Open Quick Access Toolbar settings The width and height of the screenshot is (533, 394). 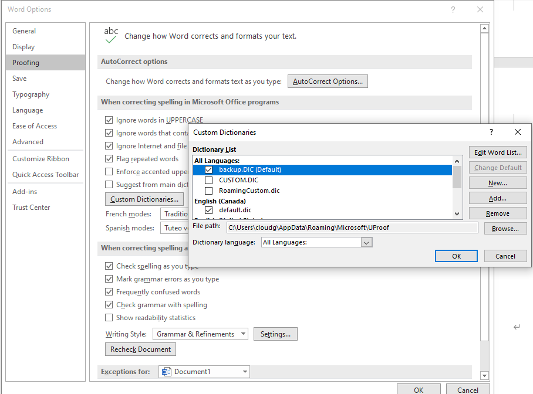(45, 175)
